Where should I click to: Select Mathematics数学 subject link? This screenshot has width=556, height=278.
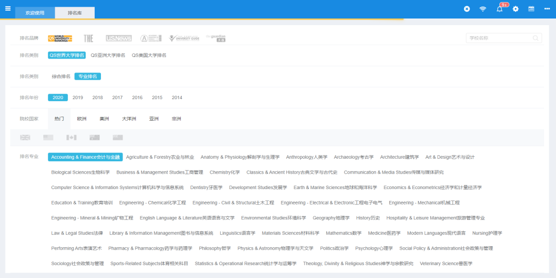343,233
